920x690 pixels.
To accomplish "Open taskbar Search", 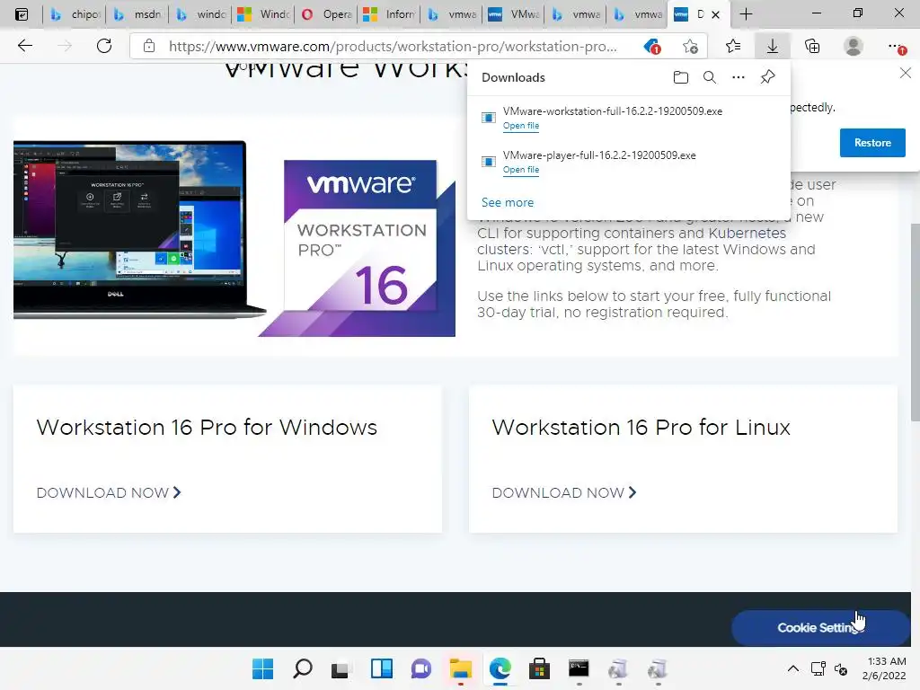I will (302, 668).
